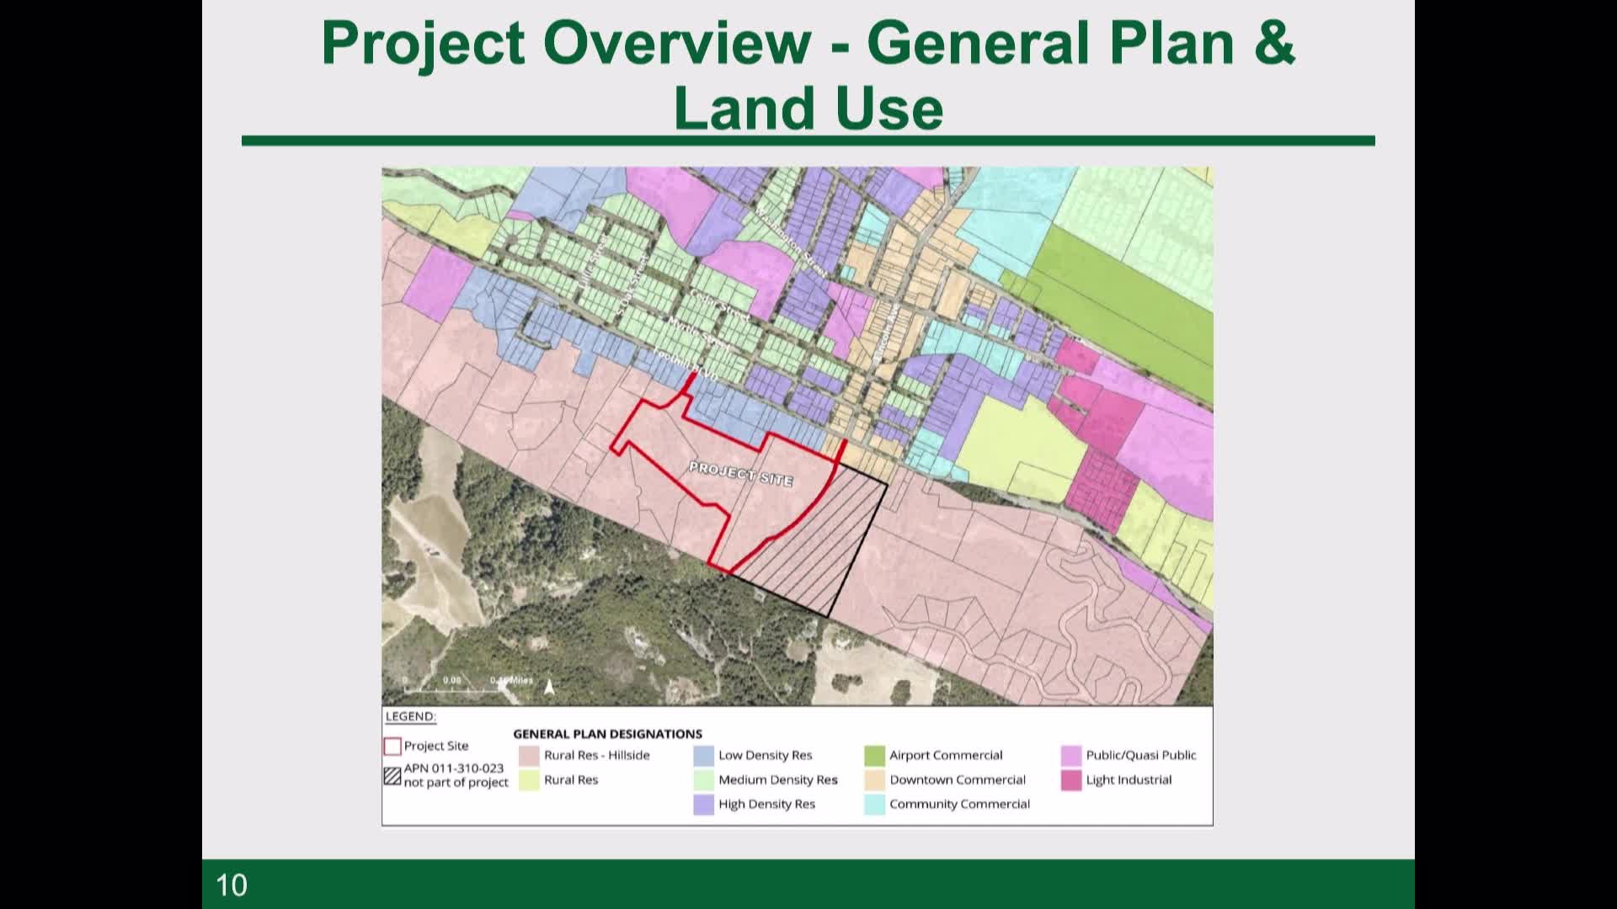Click the High Density Res swatch
The image size is (1617, 909).
[703, 804]
